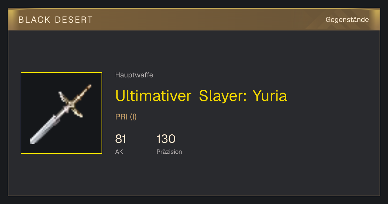Click the golden header banner's center
Image resolution: width=388 pixels, height=204 pixels.
pyautogui.click(x=194, y=19)
